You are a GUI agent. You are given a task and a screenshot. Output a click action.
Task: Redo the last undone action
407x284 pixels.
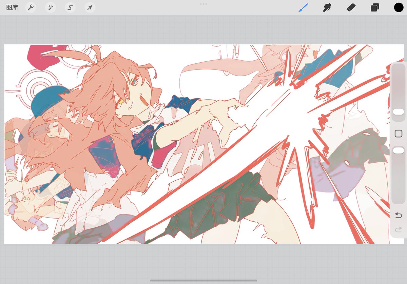(399, 230)
